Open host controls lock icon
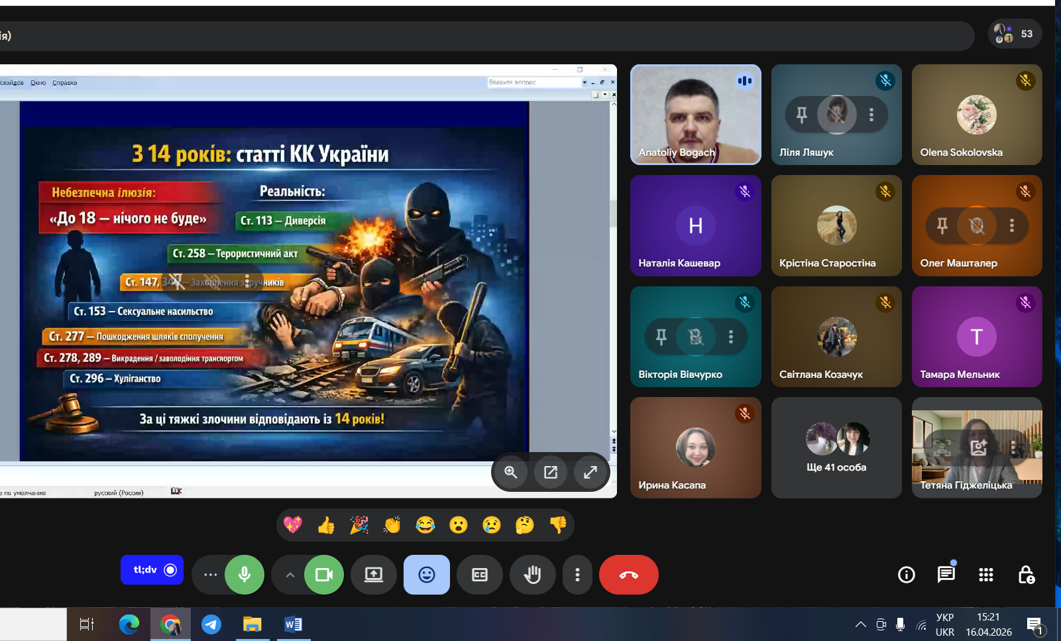Viewport: 1061px width, 641px height. click(1026, 575)
